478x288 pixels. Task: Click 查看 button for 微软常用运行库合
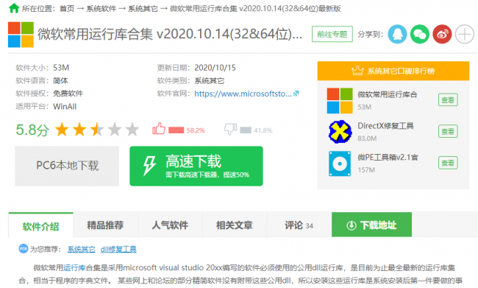pos(448,100)
